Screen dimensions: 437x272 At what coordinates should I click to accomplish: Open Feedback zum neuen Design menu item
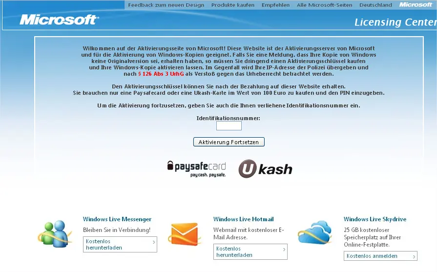pyautogui.click(x=166, y=5)
